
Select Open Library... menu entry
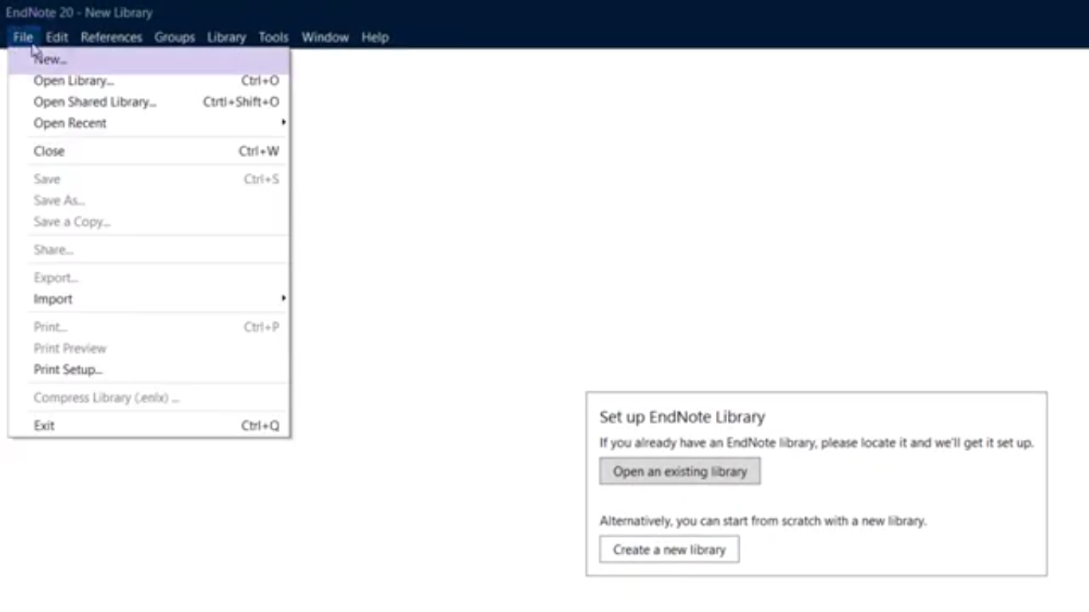tap(149, 80)
